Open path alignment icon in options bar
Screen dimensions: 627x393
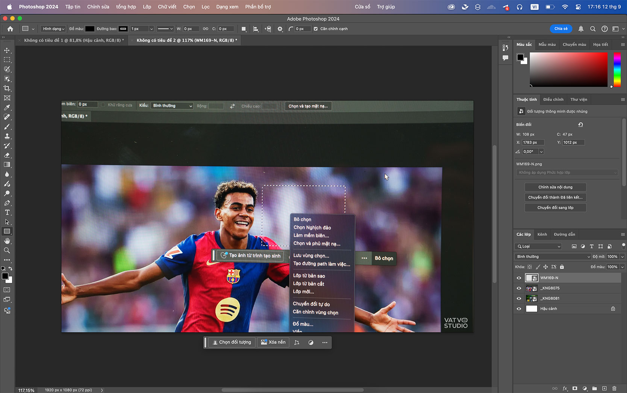click(256, 29)
